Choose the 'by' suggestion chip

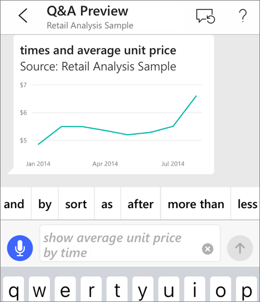click(45, 204)
